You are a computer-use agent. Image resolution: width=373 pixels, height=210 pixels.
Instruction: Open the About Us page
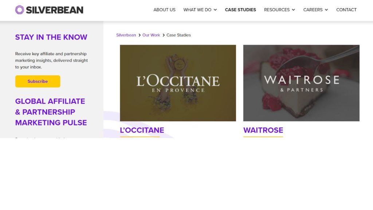(x=164, y=10)
